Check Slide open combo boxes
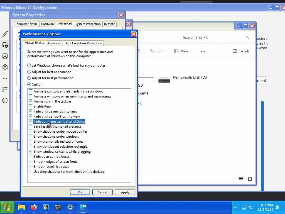The image size is (285, 214). coord(31,157)
